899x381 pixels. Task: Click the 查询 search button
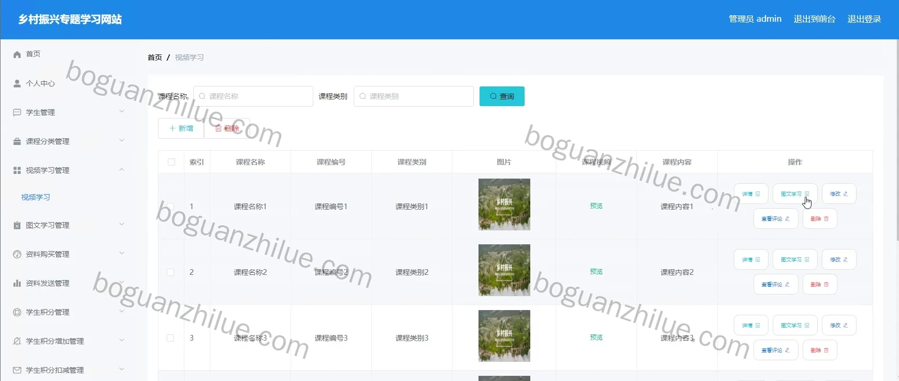[x=502, y=96]
